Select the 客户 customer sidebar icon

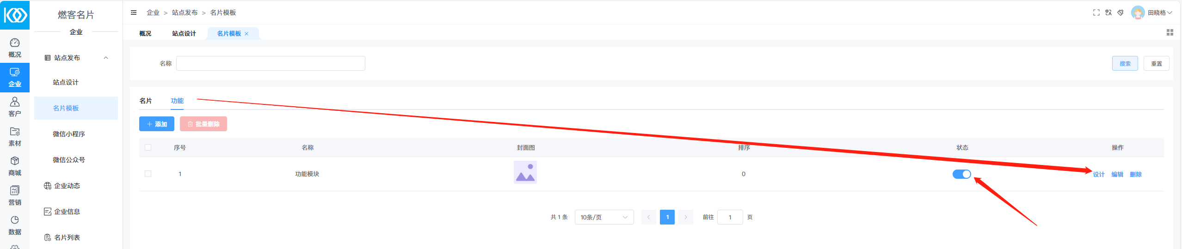pyautogui.click(x=15, y=107)
